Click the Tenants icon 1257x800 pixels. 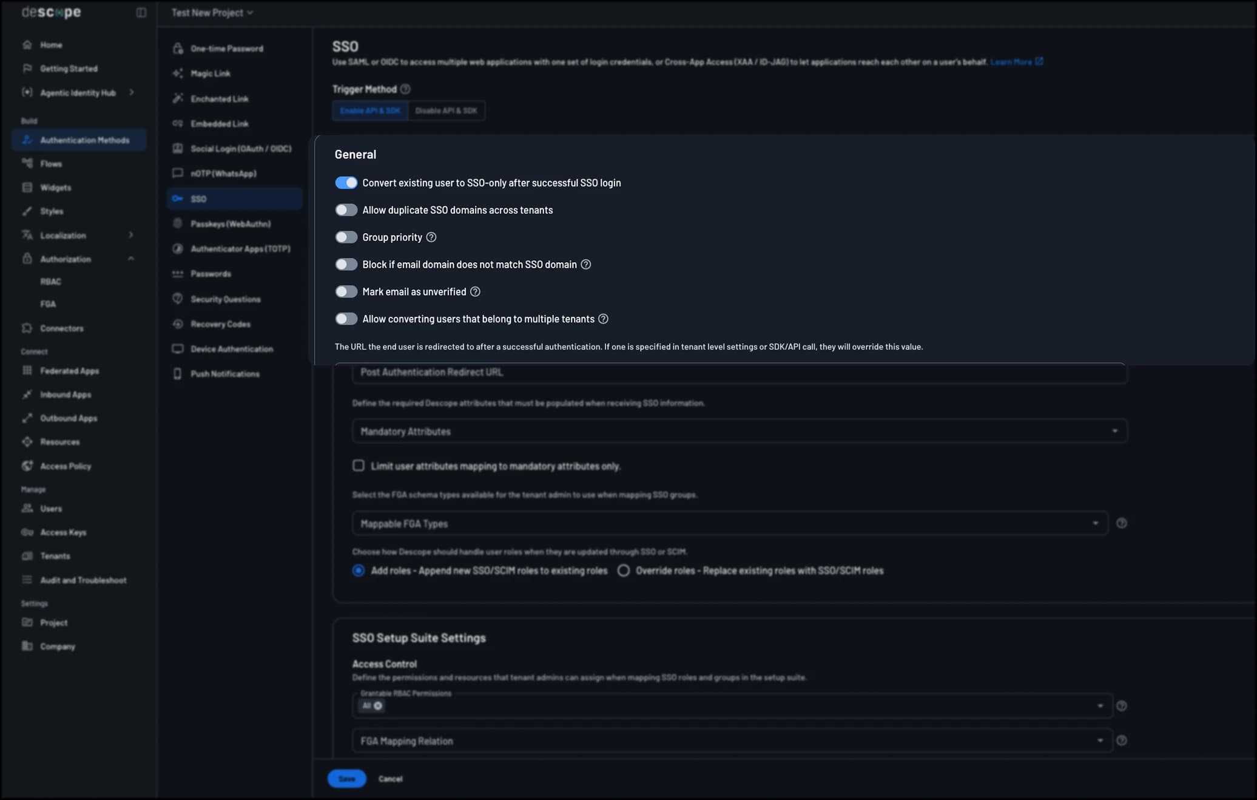pos(27,556)
